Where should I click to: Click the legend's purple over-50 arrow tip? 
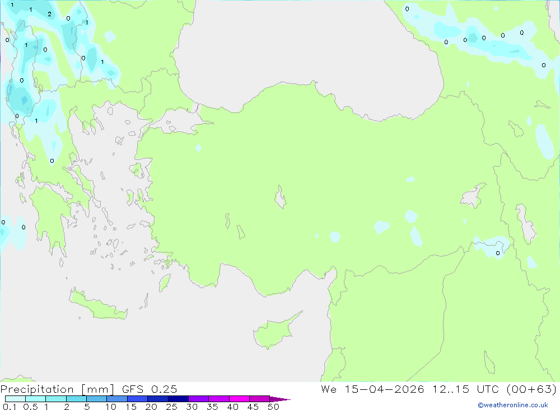(x=279, y=399)
